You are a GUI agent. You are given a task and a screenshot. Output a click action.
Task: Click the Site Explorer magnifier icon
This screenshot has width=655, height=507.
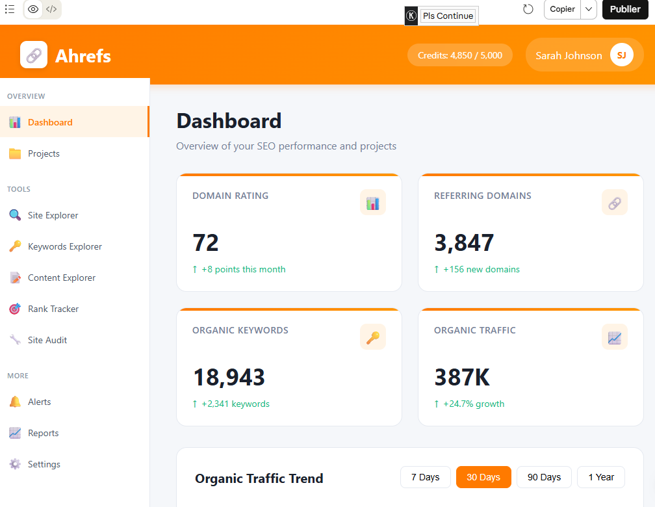pos(15,215)
